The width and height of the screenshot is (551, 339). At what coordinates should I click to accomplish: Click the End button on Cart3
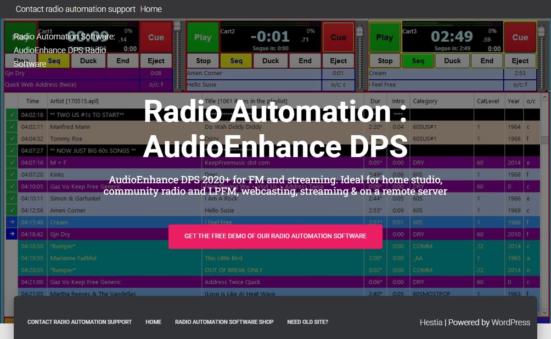pyautogui.click(x=487, y=60)
